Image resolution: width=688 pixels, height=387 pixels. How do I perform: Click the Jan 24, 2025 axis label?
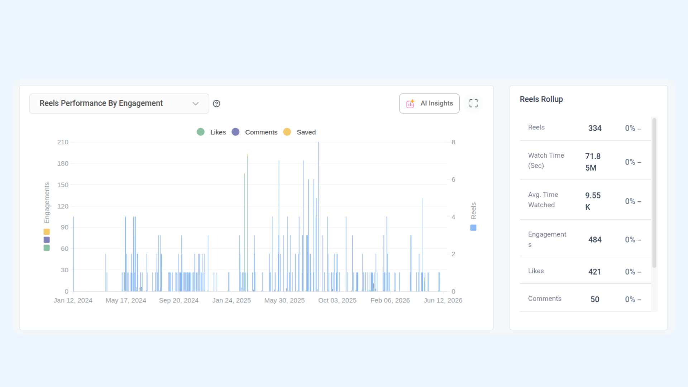231,301
